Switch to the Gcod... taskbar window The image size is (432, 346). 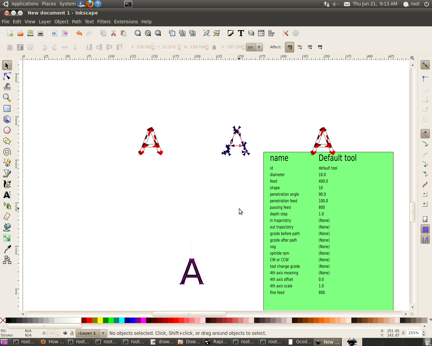(x=300, y=342)
